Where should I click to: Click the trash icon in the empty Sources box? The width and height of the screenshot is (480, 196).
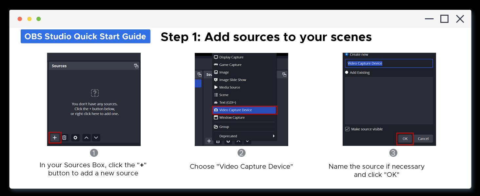65,138
